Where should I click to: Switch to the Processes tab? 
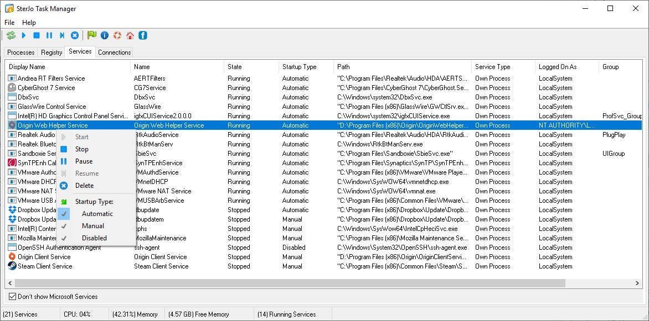click(20, 52)
